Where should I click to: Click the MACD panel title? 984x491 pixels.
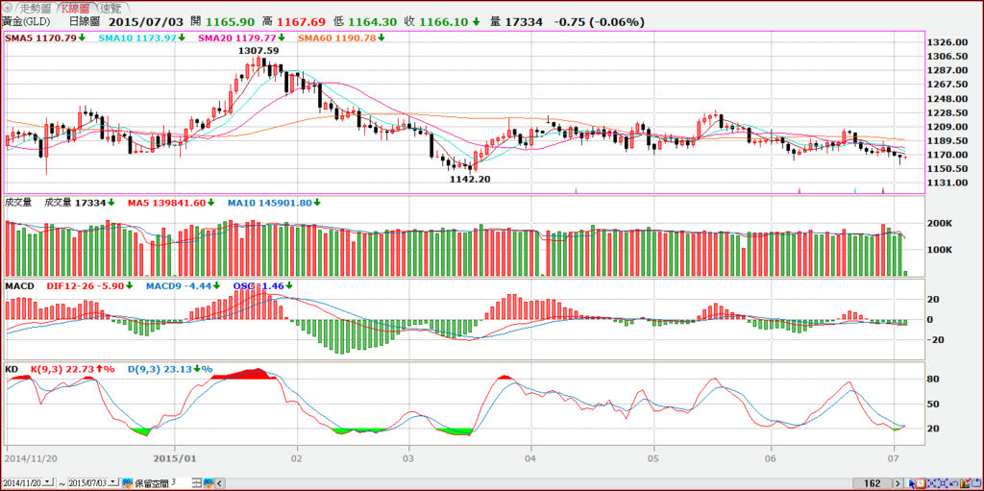point(19,285)
